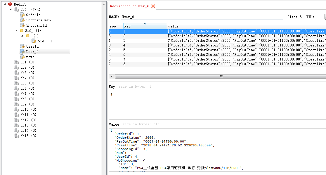Select the OrderId key icon in db0

click(22, 15)
